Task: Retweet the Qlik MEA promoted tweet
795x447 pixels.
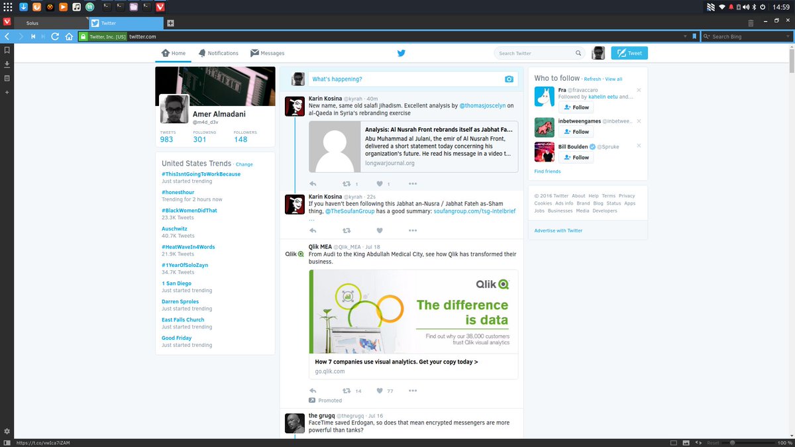Action: click(346, 391)
